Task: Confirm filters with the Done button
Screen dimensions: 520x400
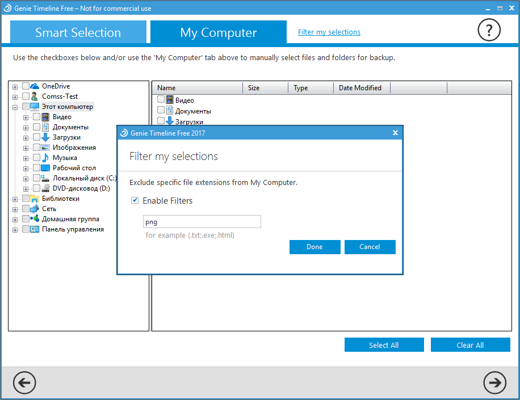Action: point(314,247)
